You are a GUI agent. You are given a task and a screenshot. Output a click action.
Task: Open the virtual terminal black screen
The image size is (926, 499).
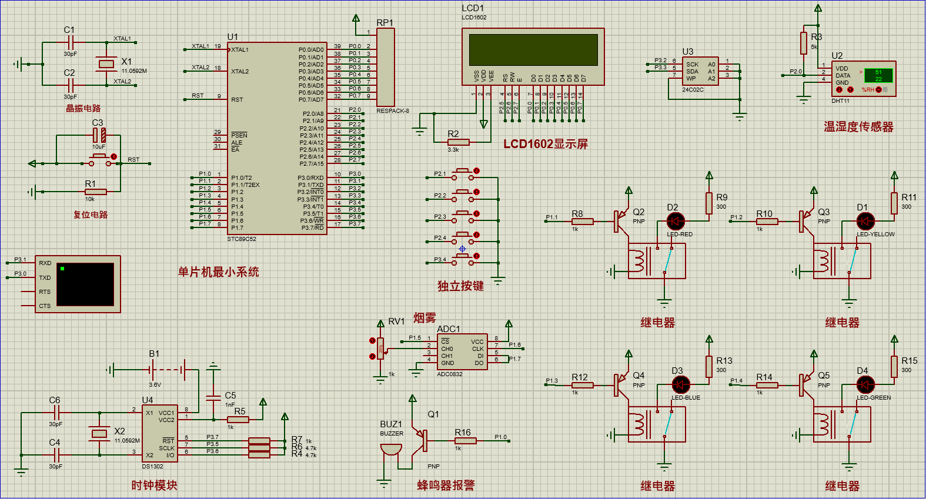pos(85,284)
